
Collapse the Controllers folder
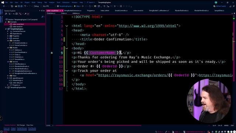8,41
